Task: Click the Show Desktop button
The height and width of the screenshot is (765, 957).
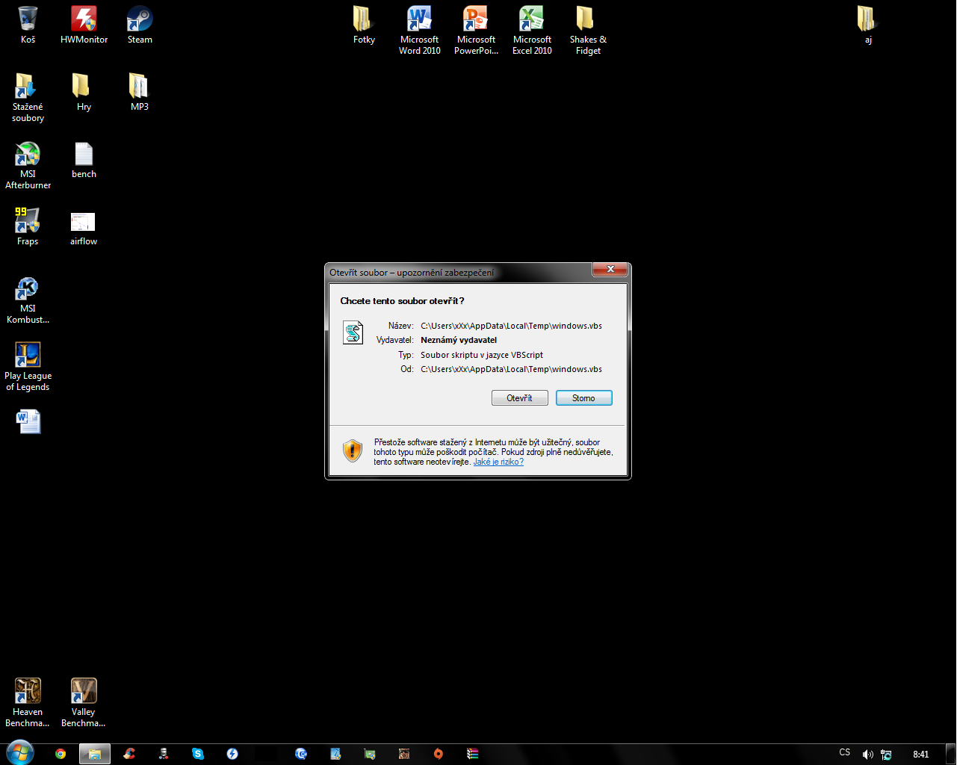Action: click(x=951, y=754)
